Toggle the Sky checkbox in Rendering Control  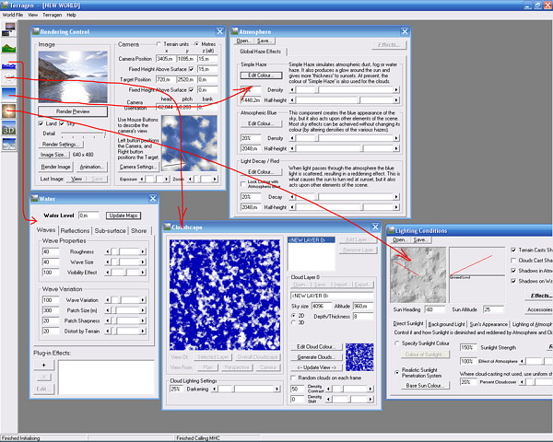(x=62, y=123)
